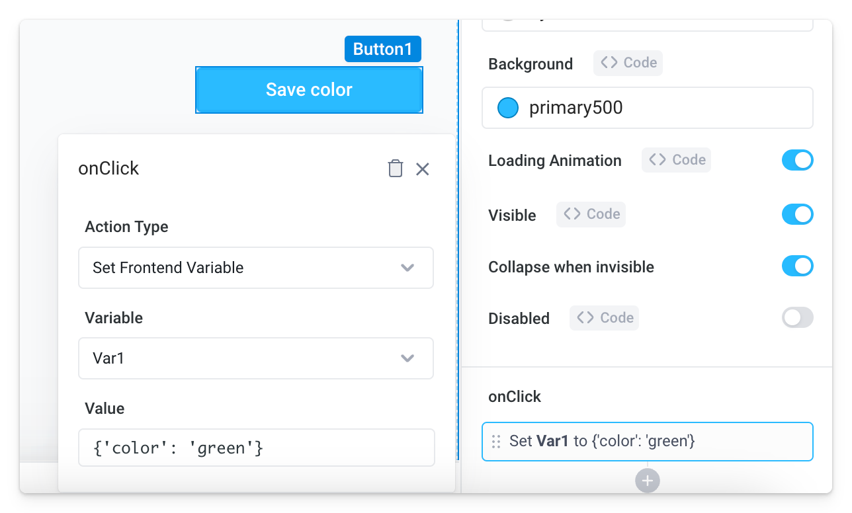Turn off the Visible toggle
Viewport: 852px width, 513px height.
pyautogui.click(x=797, y=214)
